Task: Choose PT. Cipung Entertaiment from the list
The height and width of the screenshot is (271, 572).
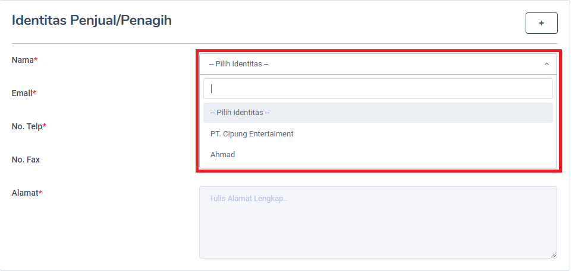Action: click(x=252, y=134)
